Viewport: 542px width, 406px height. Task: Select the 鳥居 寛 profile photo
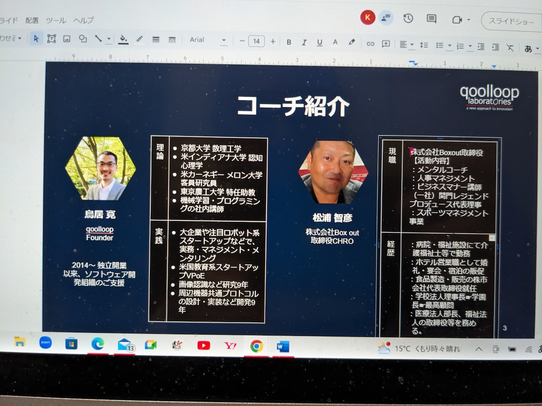point(100,168)
